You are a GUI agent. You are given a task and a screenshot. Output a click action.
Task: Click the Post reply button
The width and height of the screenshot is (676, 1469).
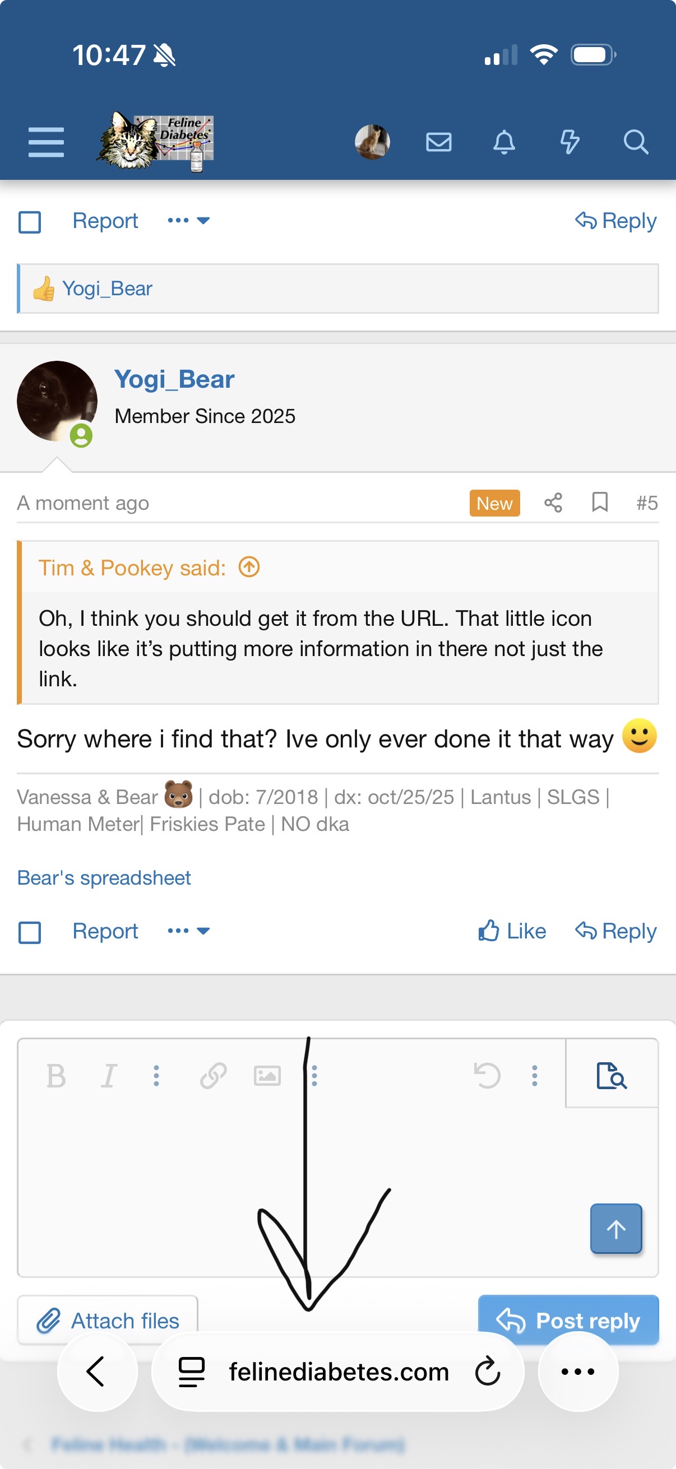(x=568, y=1319)
